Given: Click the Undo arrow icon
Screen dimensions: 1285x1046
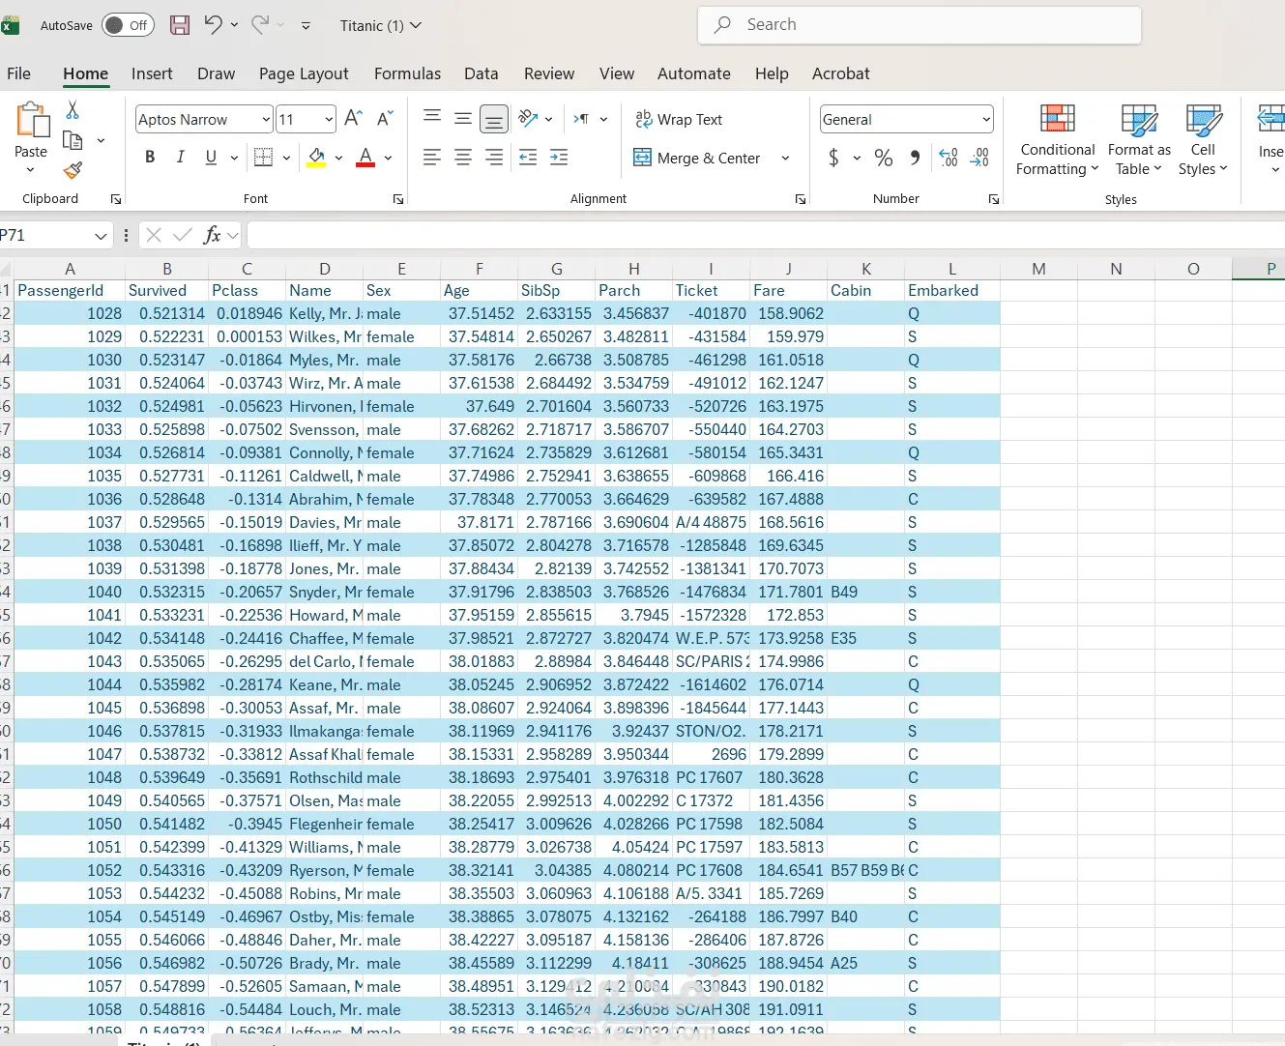Looking at the screenshot, I should (x=214, y=25).
